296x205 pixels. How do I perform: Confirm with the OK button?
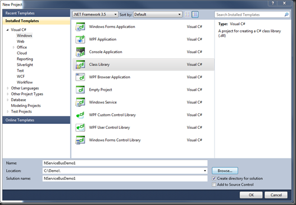(251, 195)
